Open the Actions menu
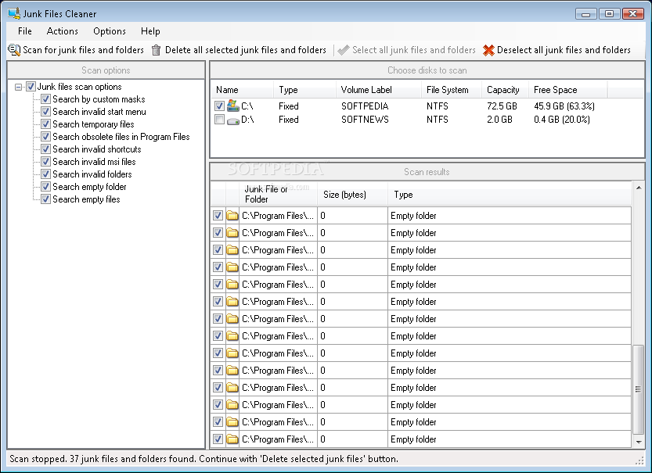 (63, 31)
